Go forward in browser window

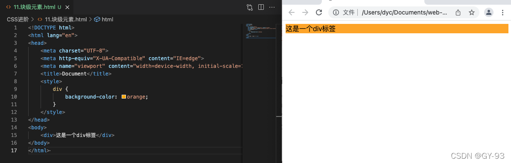coord(305,12)
